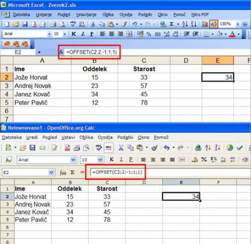
Task: Save the document in OpenOffice Calc
Action: click(32, 148)
